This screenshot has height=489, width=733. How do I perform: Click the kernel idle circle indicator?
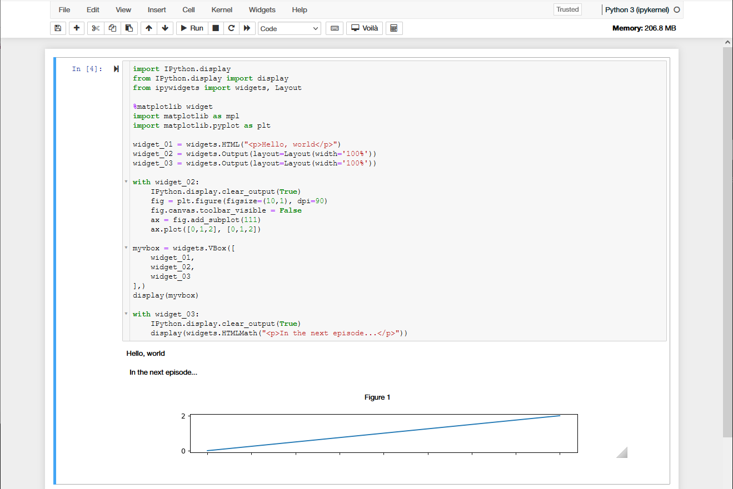[676, 10]
